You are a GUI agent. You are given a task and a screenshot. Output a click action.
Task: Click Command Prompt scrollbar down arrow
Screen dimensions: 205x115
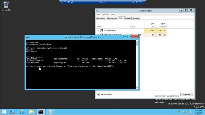[x=137, y=88]
